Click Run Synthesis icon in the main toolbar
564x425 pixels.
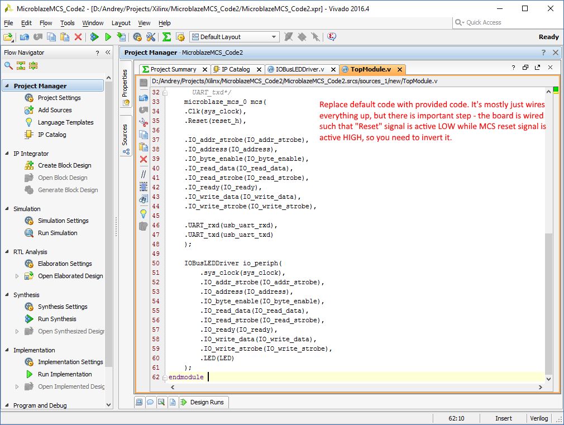coord(94,37)
